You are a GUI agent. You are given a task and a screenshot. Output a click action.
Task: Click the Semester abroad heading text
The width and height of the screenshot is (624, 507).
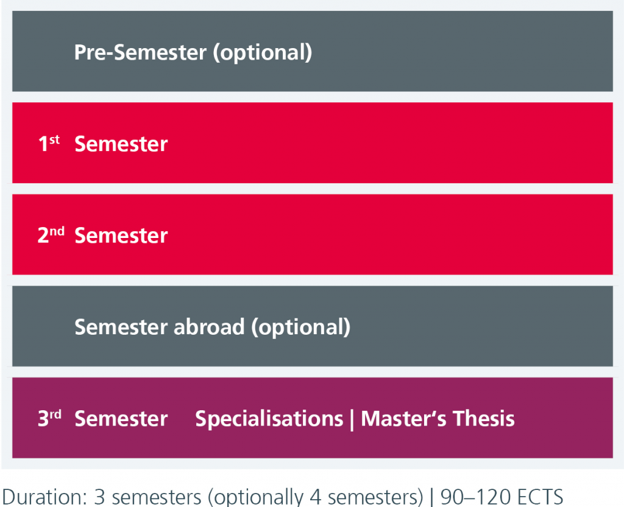point(160,327)
